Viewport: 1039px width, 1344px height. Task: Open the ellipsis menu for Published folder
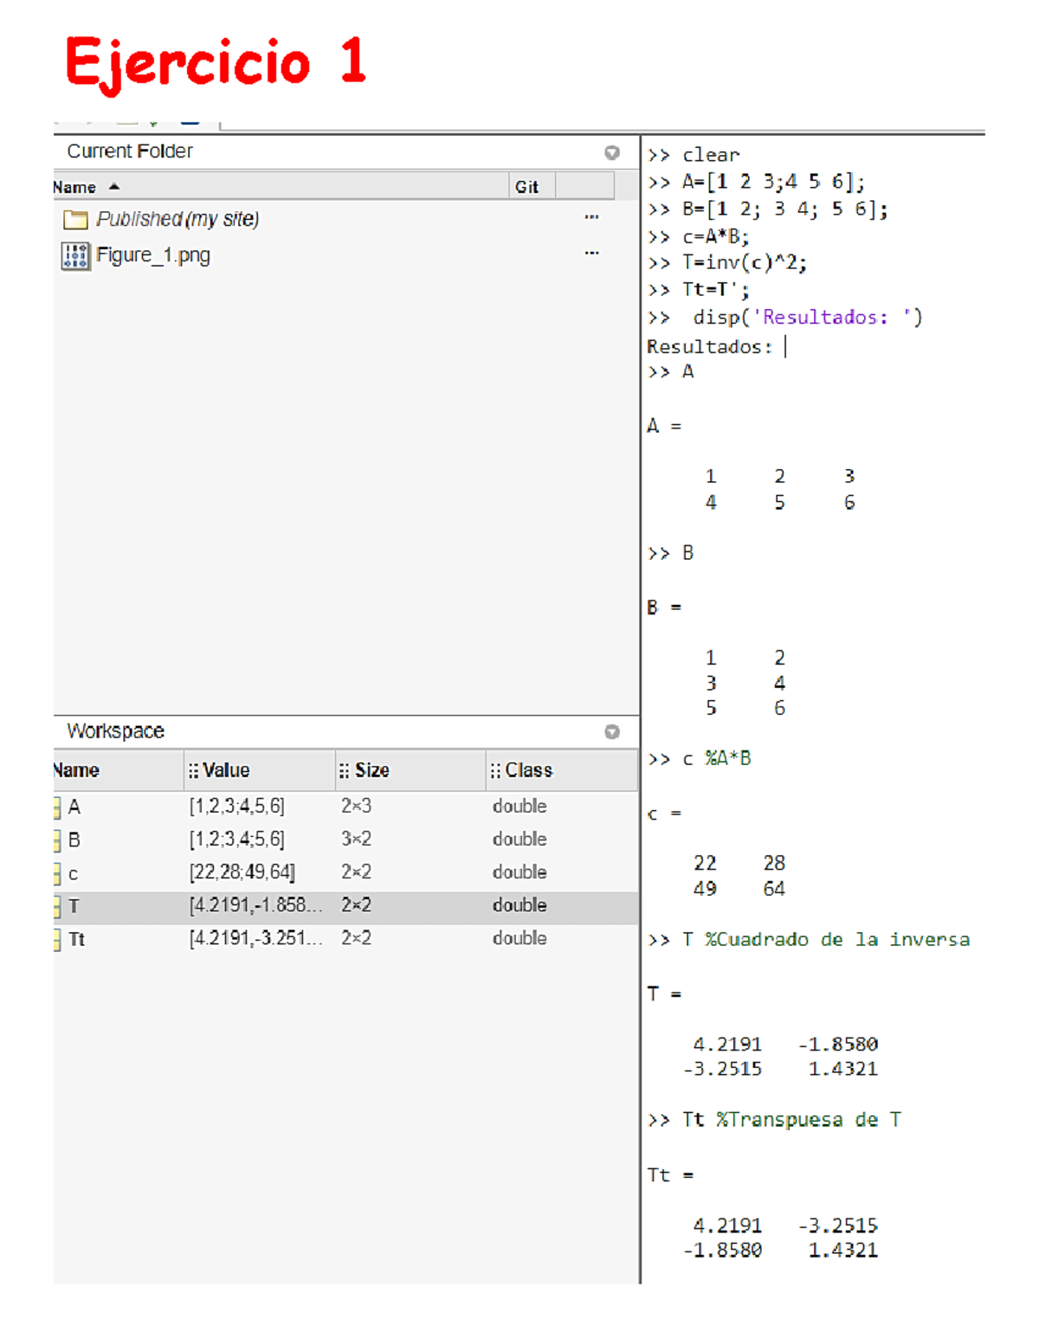pyautogui.click(x=591, y=217)
